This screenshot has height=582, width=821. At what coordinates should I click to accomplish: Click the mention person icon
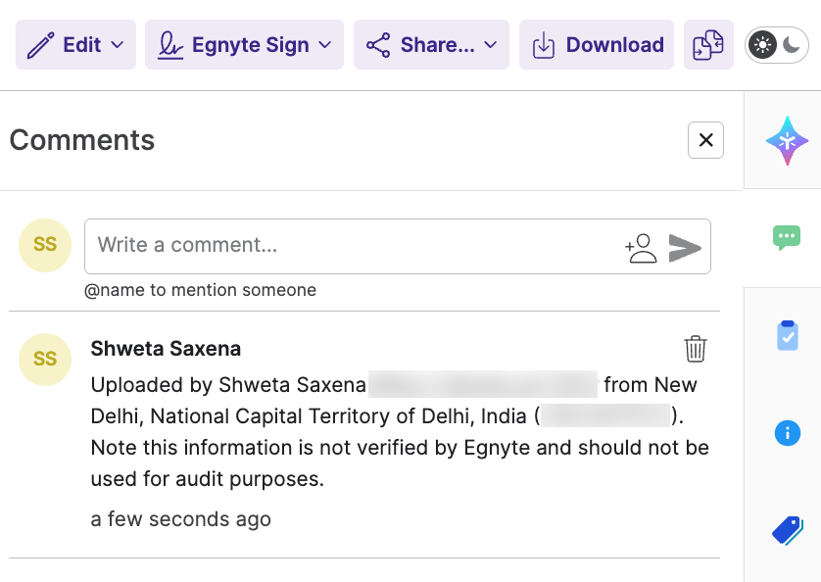click(642, 247)
